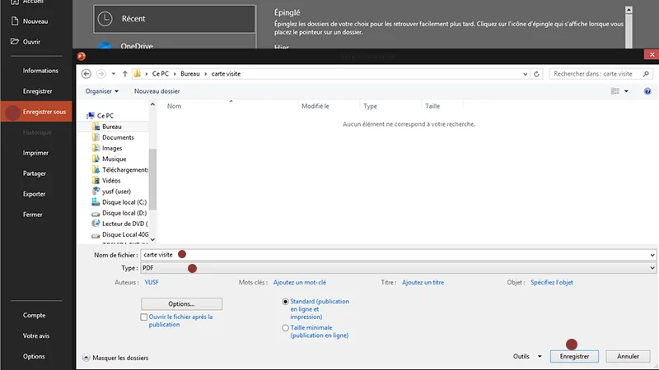
Task: Open Compte in the backstage menu
Action: [x=34, y=315]
